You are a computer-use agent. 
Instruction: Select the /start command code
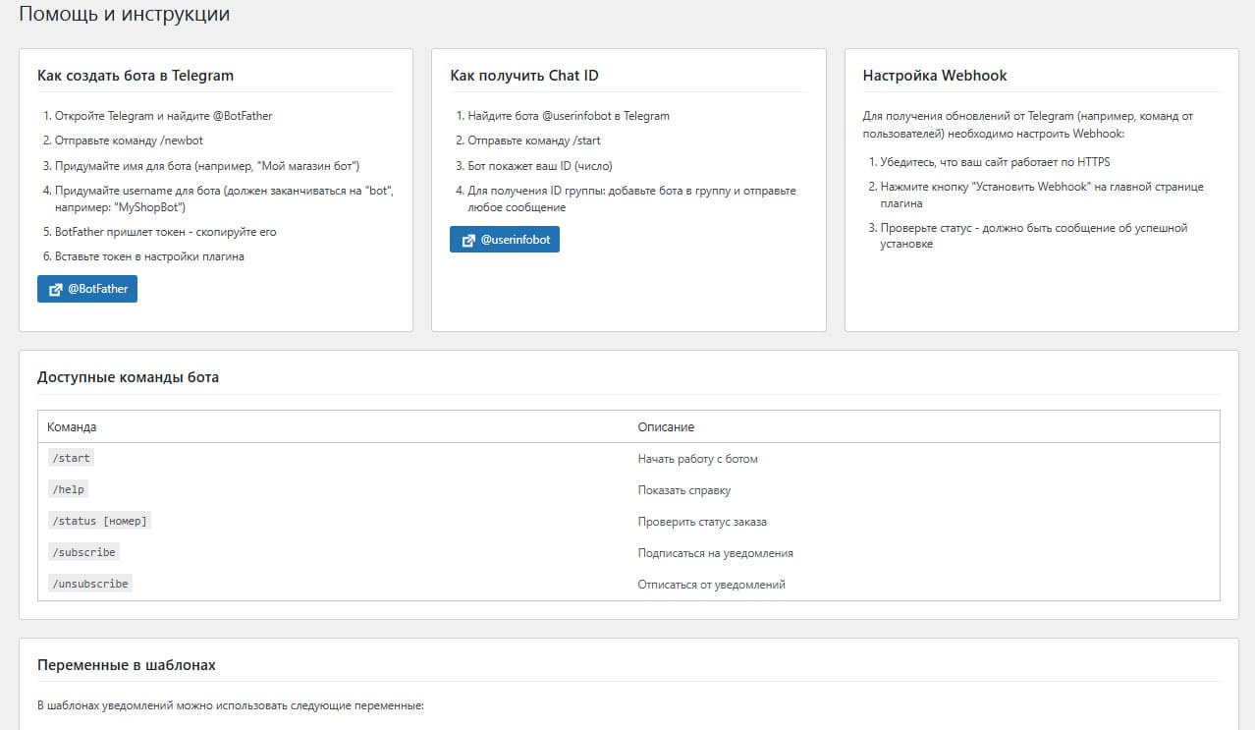(x=70, y=458)
